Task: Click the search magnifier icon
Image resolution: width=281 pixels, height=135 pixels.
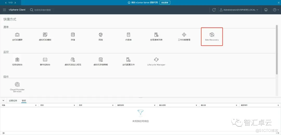Action: [x=31, y=10]
